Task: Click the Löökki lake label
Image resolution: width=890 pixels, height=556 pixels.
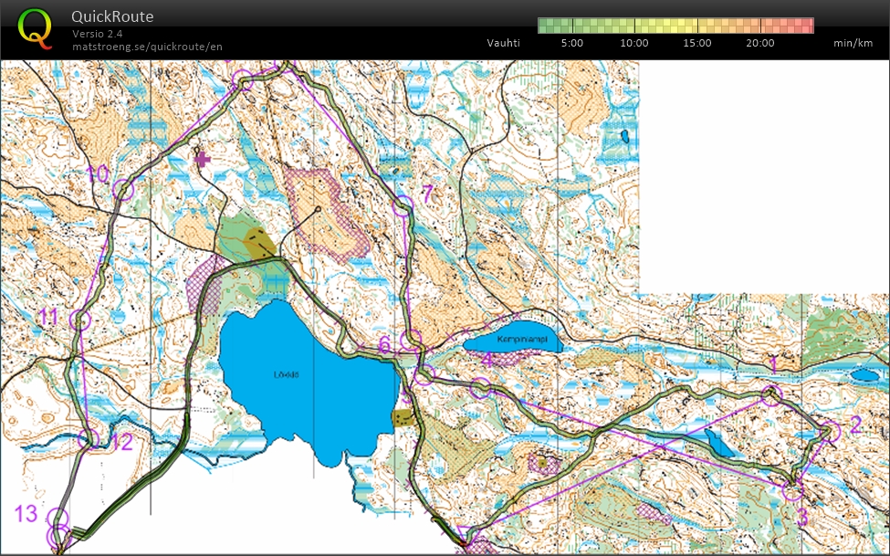Action: click(288, 374)
